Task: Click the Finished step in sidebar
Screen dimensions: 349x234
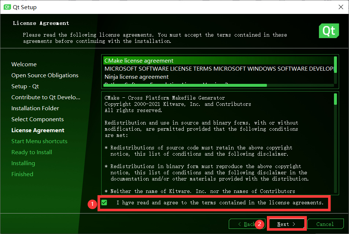Action: tap(22, 174)
